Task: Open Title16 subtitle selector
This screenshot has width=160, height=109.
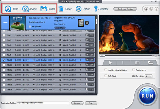Action: pyautogui.click(x=80, y=90)
